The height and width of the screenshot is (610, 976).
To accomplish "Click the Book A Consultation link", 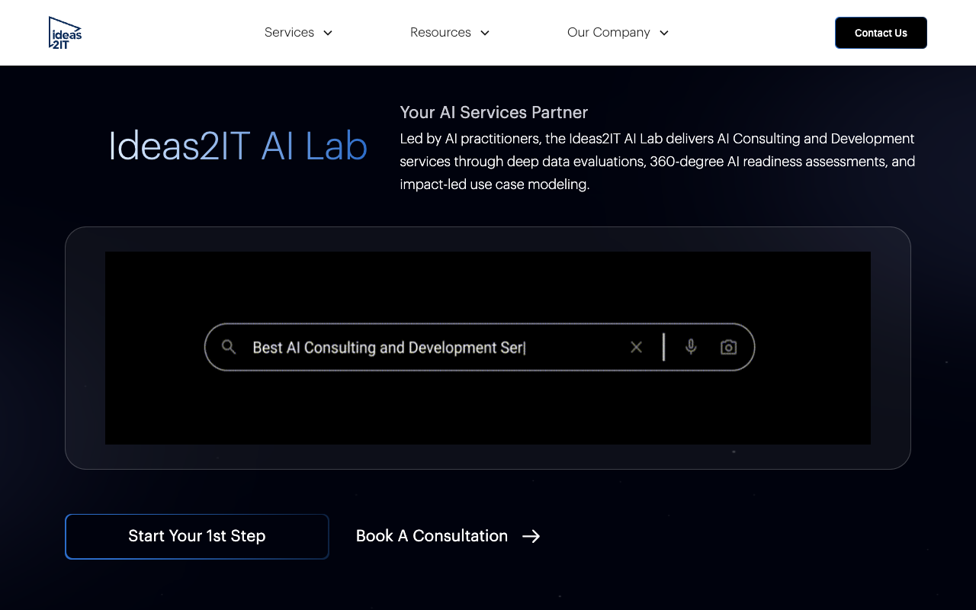I will (432, 536).
